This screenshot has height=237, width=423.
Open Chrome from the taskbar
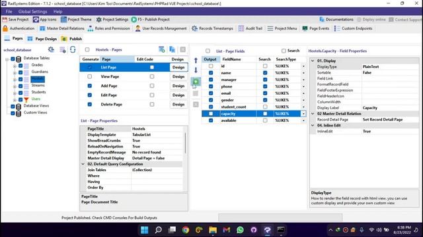(185, 230)
